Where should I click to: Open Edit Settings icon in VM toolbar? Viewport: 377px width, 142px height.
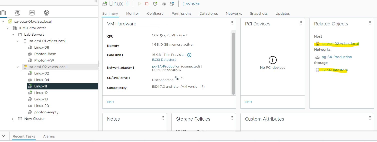coord(164,4)
